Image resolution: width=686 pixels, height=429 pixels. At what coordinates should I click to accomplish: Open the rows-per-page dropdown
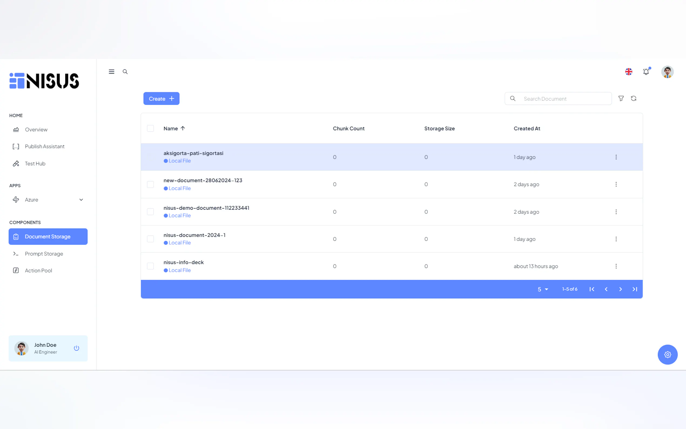543,289
